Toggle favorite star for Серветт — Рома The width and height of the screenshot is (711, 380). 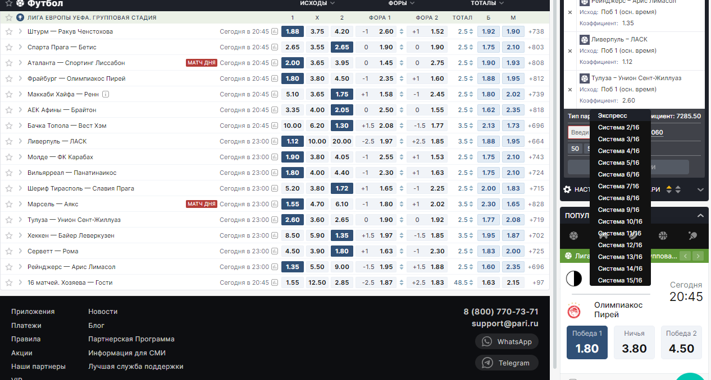coord(8,251)
